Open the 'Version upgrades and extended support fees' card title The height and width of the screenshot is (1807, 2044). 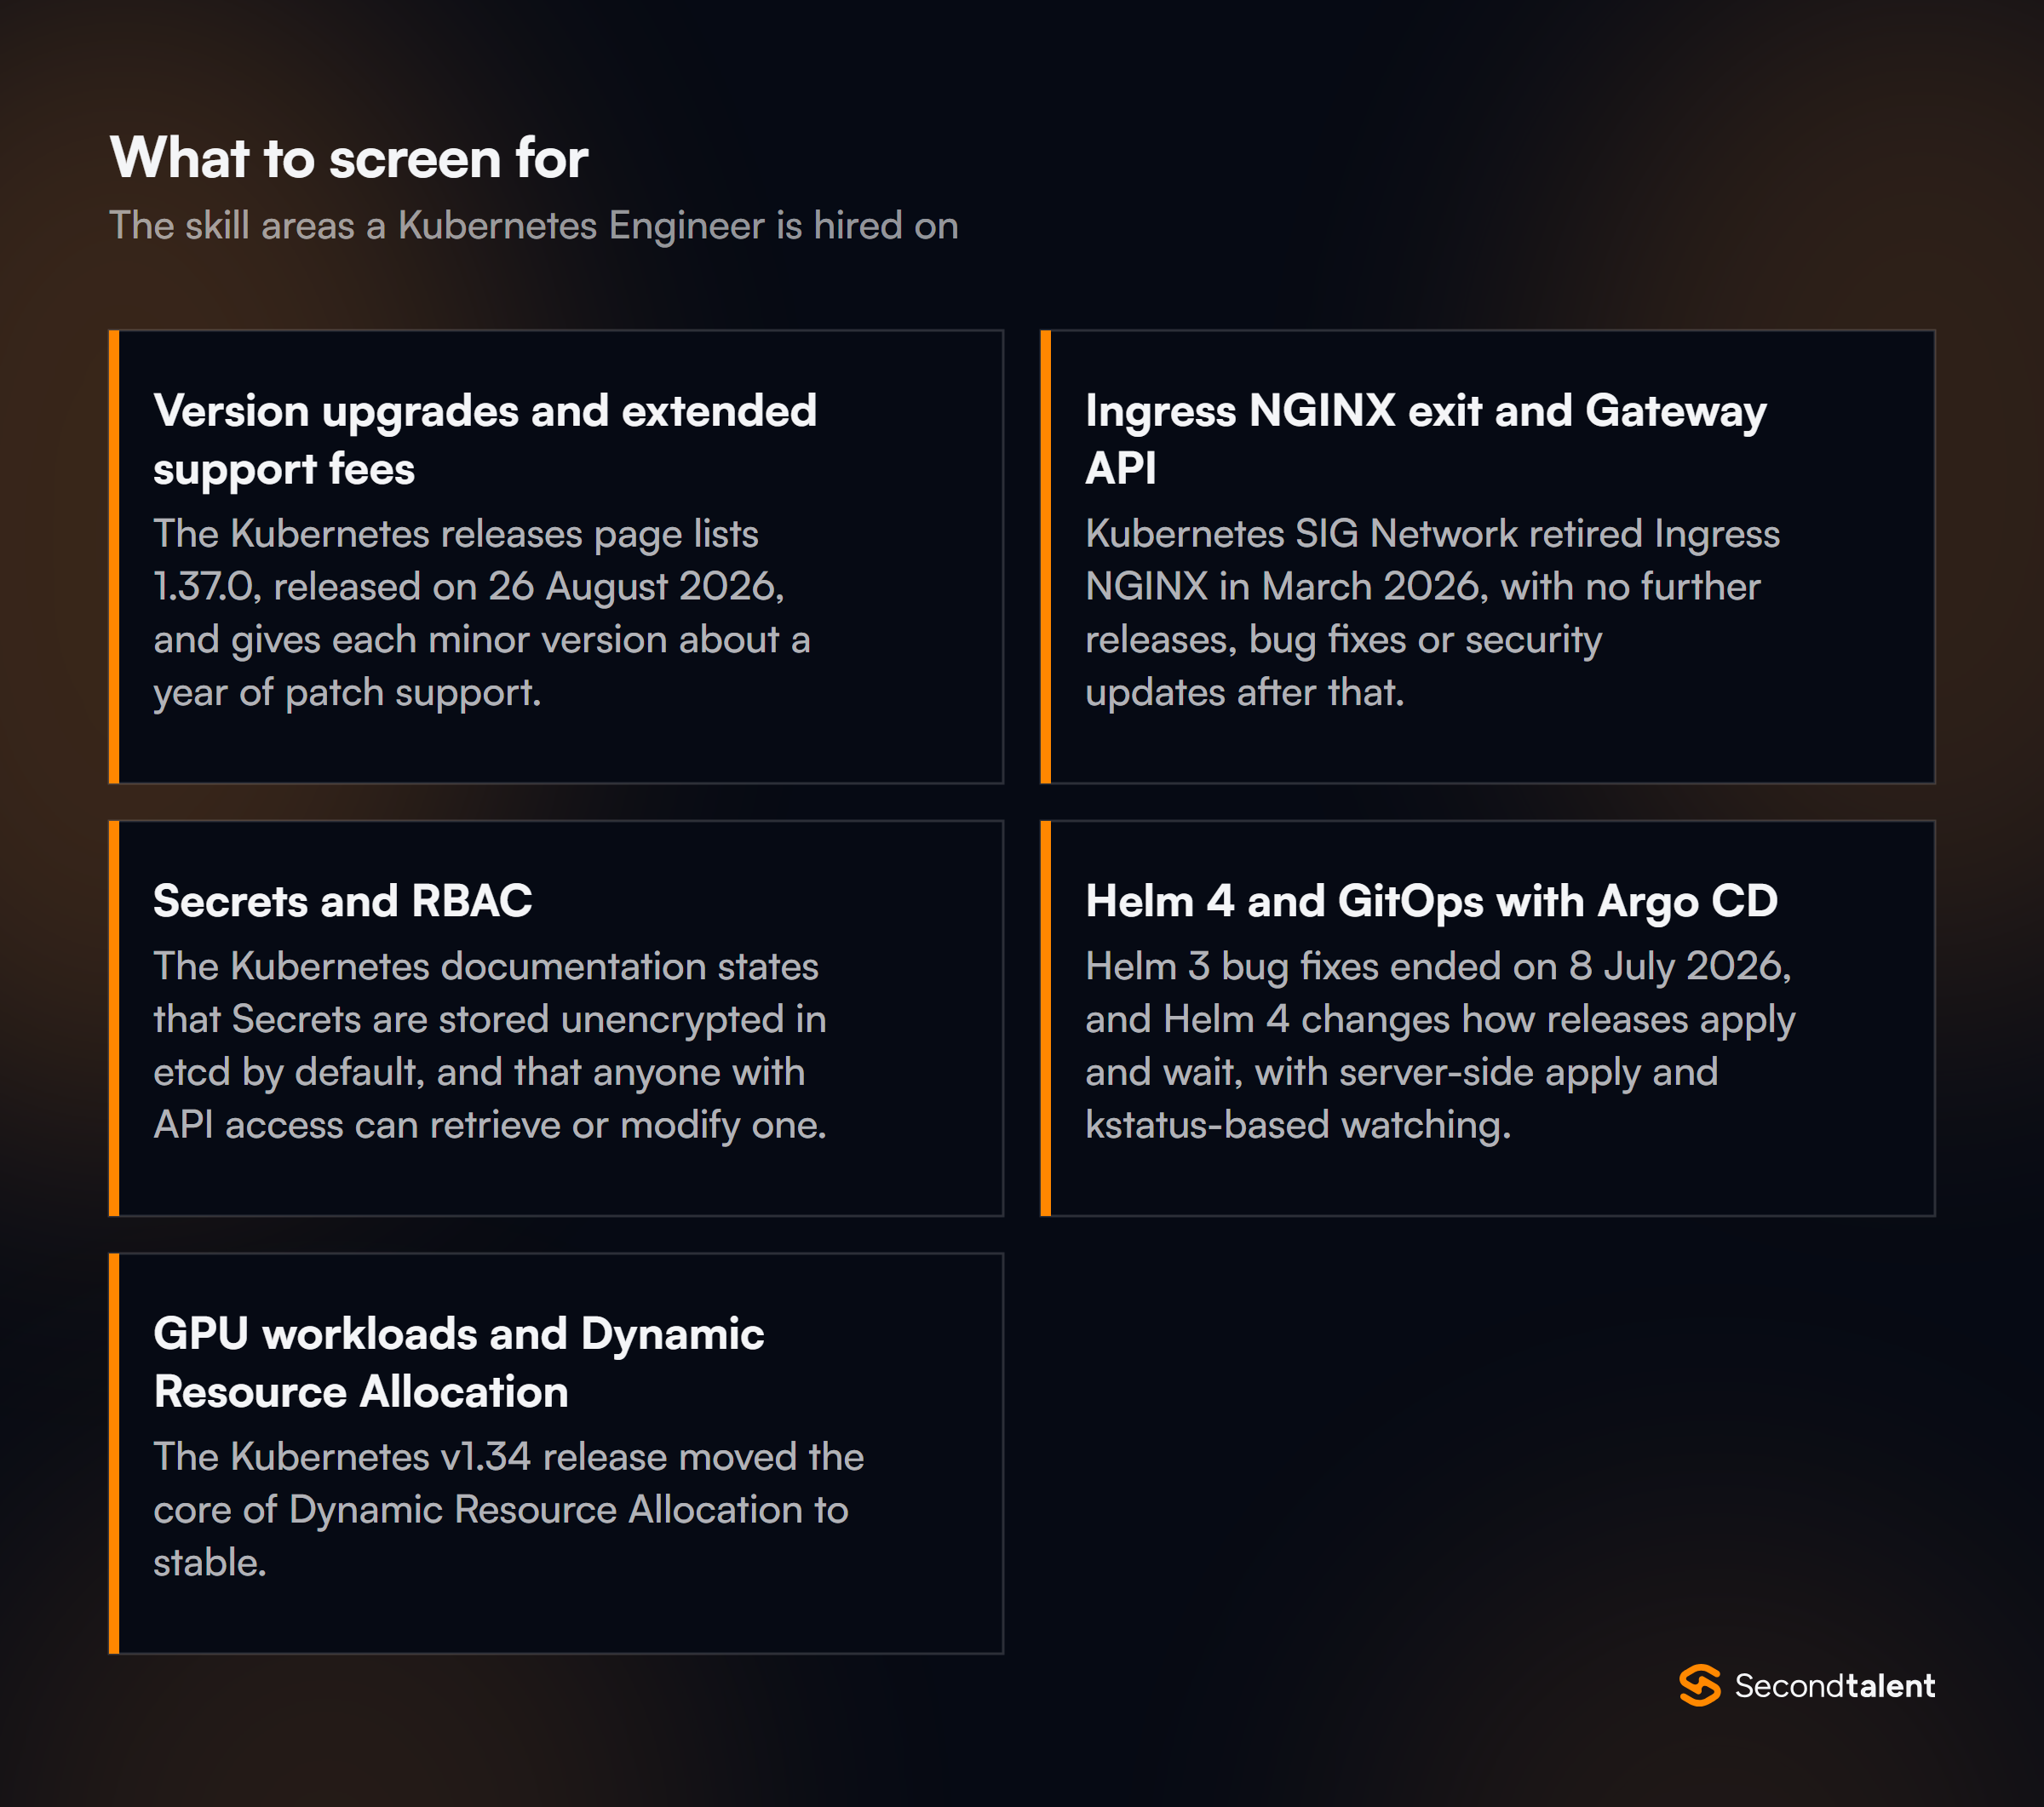point(485,440)
